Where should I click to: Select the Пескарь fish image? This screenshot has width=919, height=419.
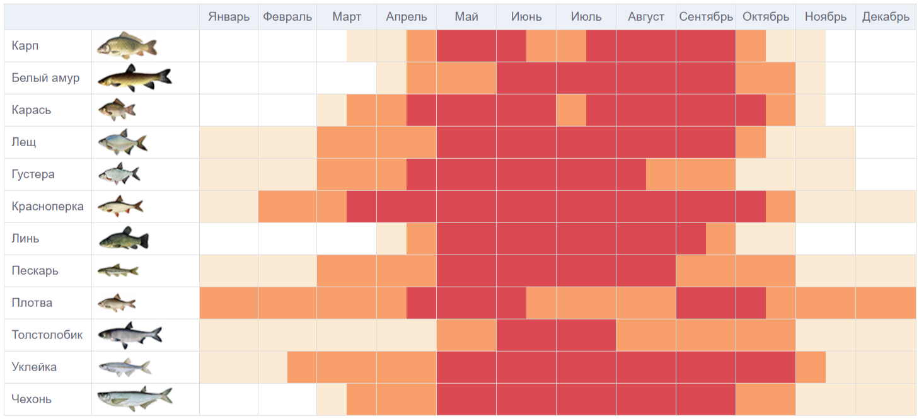(118, 270)
